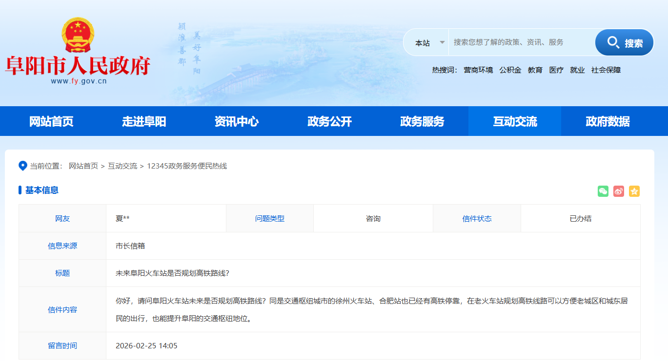Click the 搜索 text on search button

tap(634, 43)
